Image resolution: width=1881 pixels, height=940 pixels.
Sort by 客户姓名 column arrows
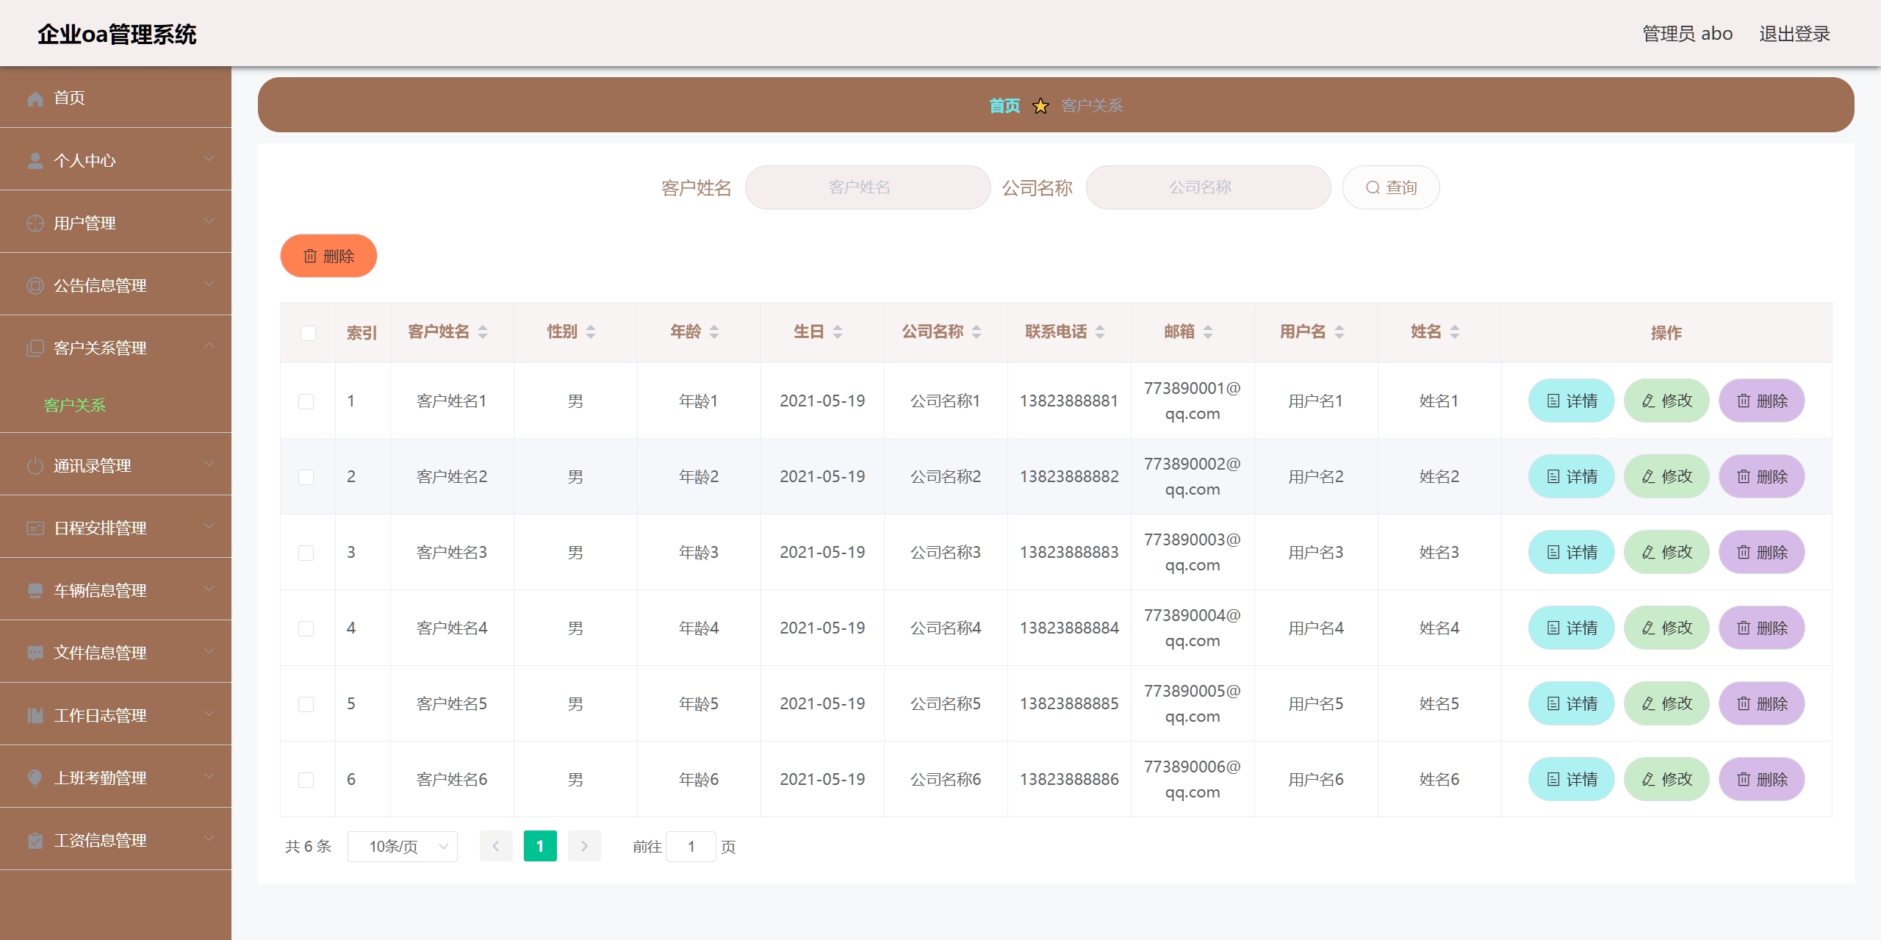483,332
